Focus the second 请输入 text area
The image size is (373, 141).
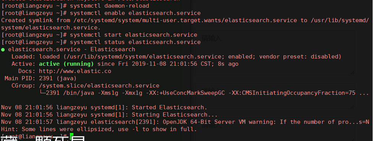275,96
